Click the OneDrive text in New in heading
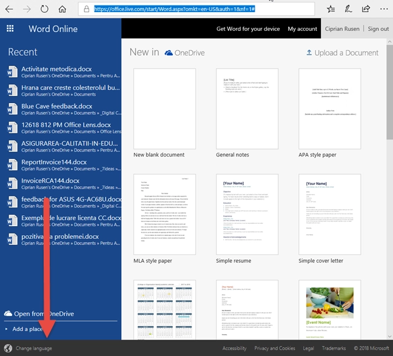Screen dimensions: 393x356 coord(189,53)
